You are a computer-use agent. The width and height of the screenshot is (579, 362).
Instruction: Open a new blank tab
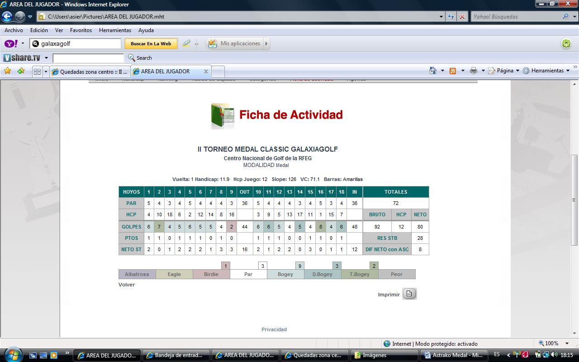218,71
